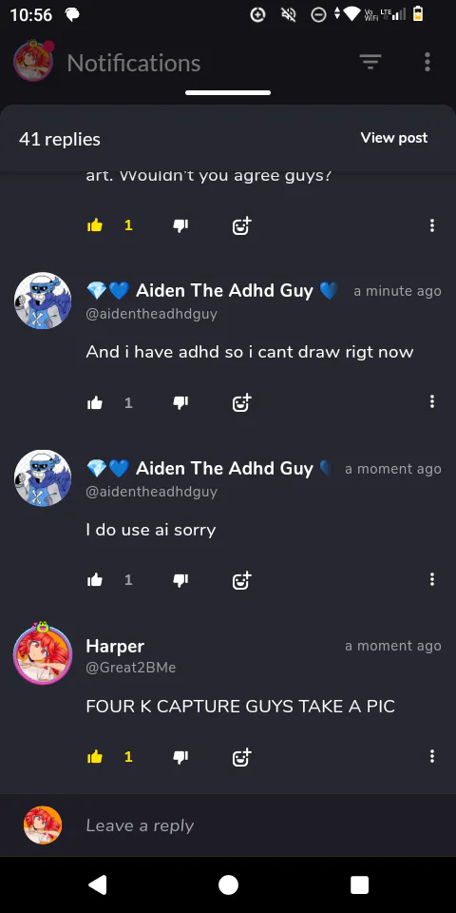Tap the Android back navigation button

[97, 884]
